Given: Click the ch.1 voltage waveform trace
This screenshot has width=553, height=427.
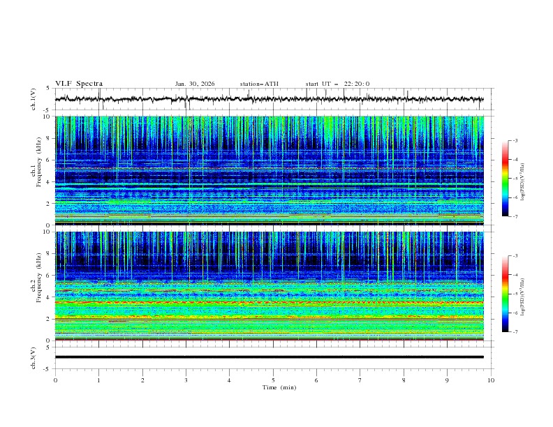Looking at the screenshot, I should click(x=269, y=99).
